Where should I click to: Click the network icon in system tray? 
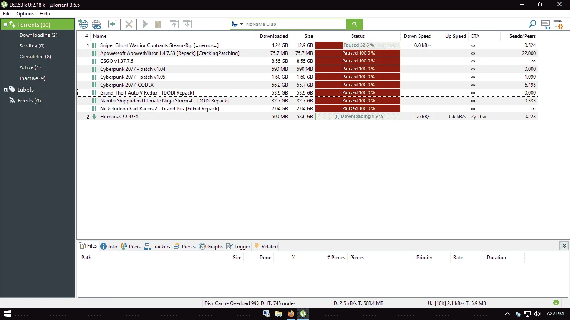click(527, 314)
